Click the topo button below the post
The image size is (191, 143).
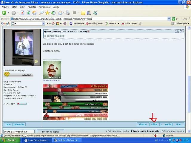pos(8,124)
